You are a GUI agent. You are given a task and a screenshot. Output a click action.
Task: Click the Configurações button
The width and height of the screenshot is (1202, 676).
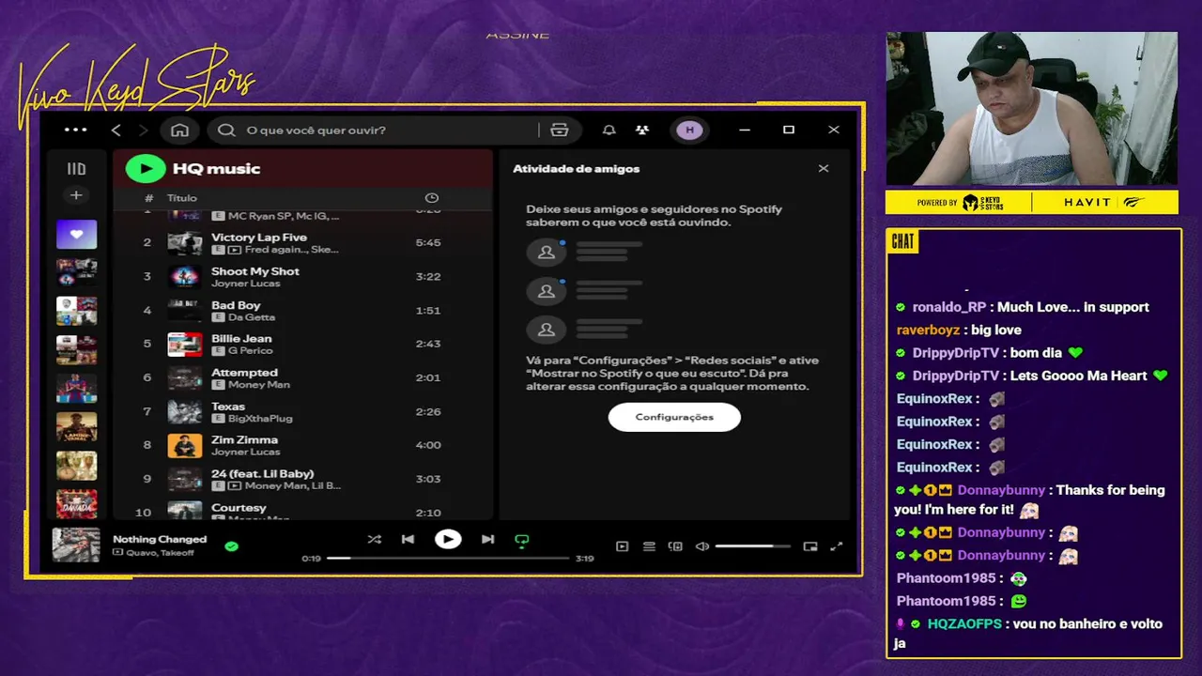[674, 417]
